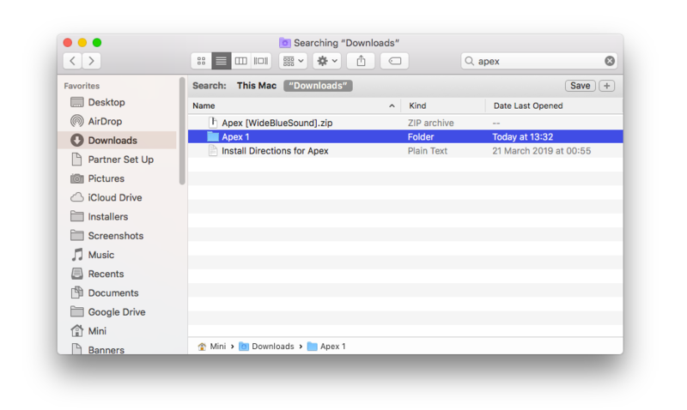This screenshot has height=410, width=687.
Task: Set search scope to "Downloads"
Action: 318,86
